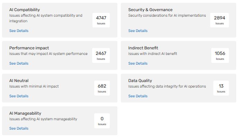Click See Details for Data Quality
This screenshot has width=240, height=139.
[138, 96]
